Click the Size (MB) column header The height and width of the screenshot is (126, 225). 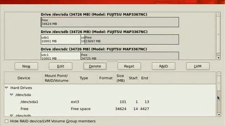120,78
